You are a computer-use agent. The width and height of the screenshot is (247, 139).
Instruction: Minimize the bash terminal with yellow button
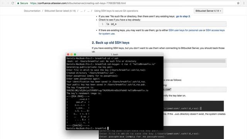click(71, 54)
